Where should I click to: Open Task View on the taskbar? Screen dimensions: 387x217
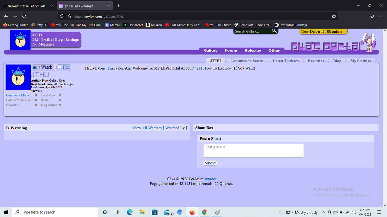point(117,212)
